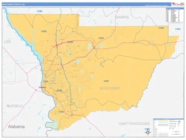
Task: Click the HARRIS county name label
Action: point(122,17)
